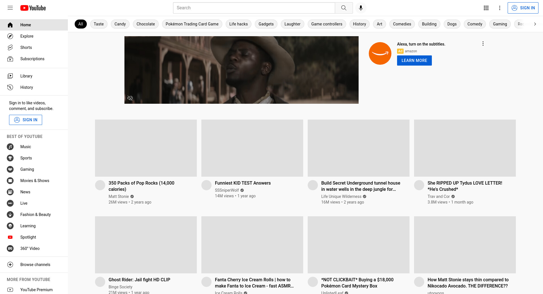Select the All filter chip
543x294 pixels.
click(x=81, y=24)
